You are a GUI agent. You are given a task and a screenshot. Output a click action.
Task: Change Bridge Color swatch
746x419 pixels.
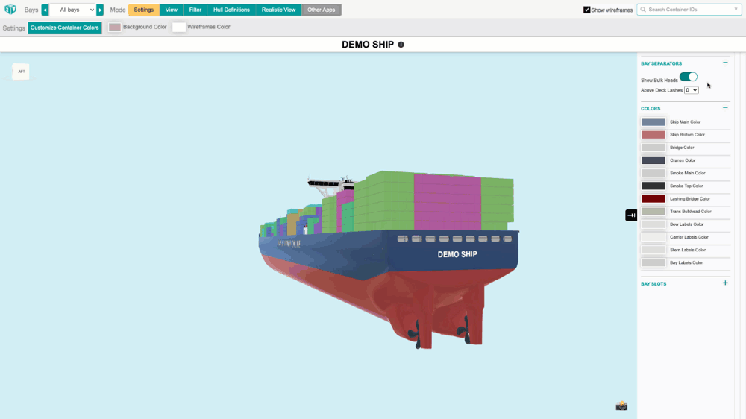pos(653,148)
